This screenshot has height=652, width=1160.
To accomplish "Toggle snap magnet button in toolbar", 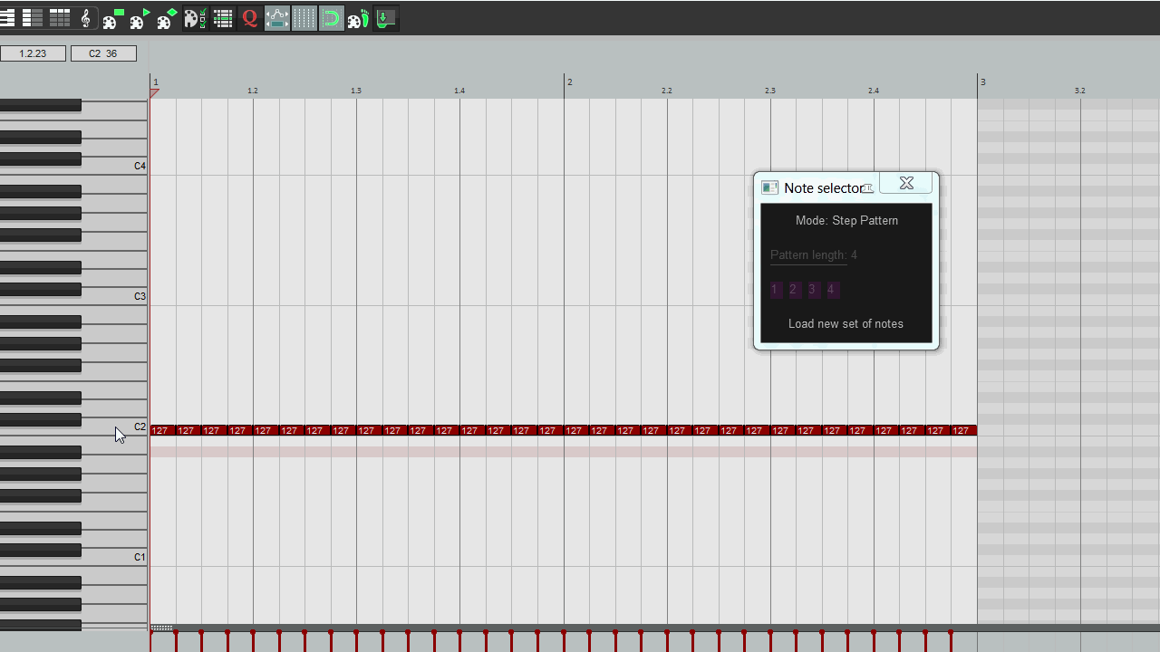I will (331, 18).
